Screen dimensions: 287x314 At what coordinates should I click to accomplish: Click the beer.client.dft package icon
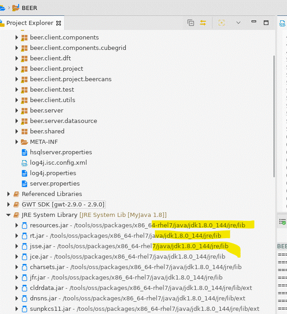click(x=24, y=59)
